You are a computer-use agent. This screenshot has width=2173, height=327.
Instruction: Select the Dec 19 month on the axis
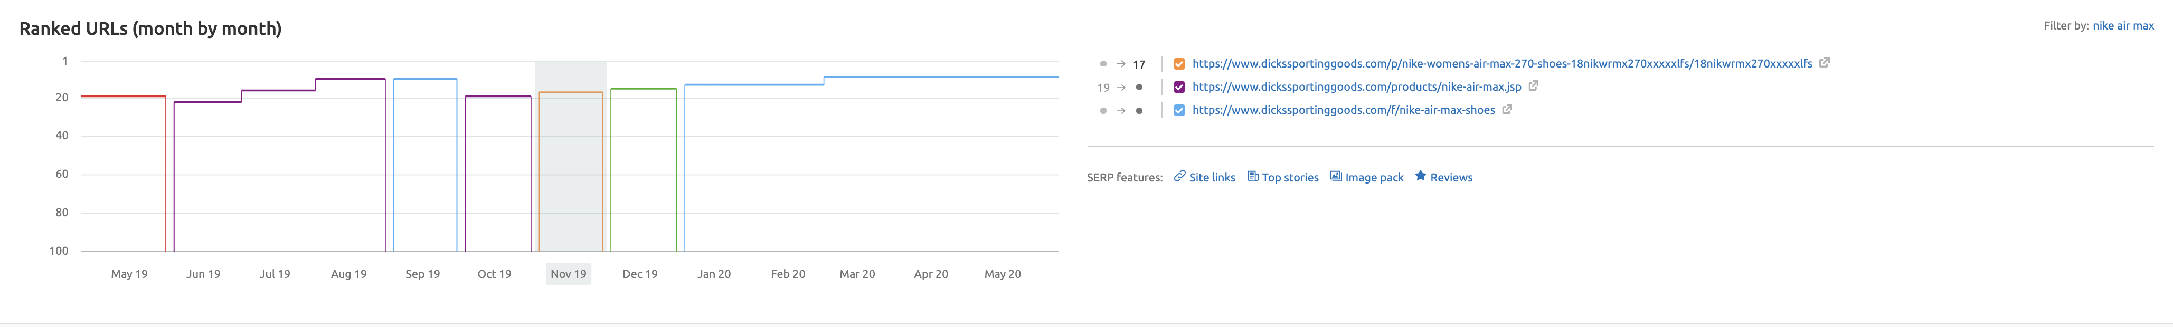[x=640, y=274]
